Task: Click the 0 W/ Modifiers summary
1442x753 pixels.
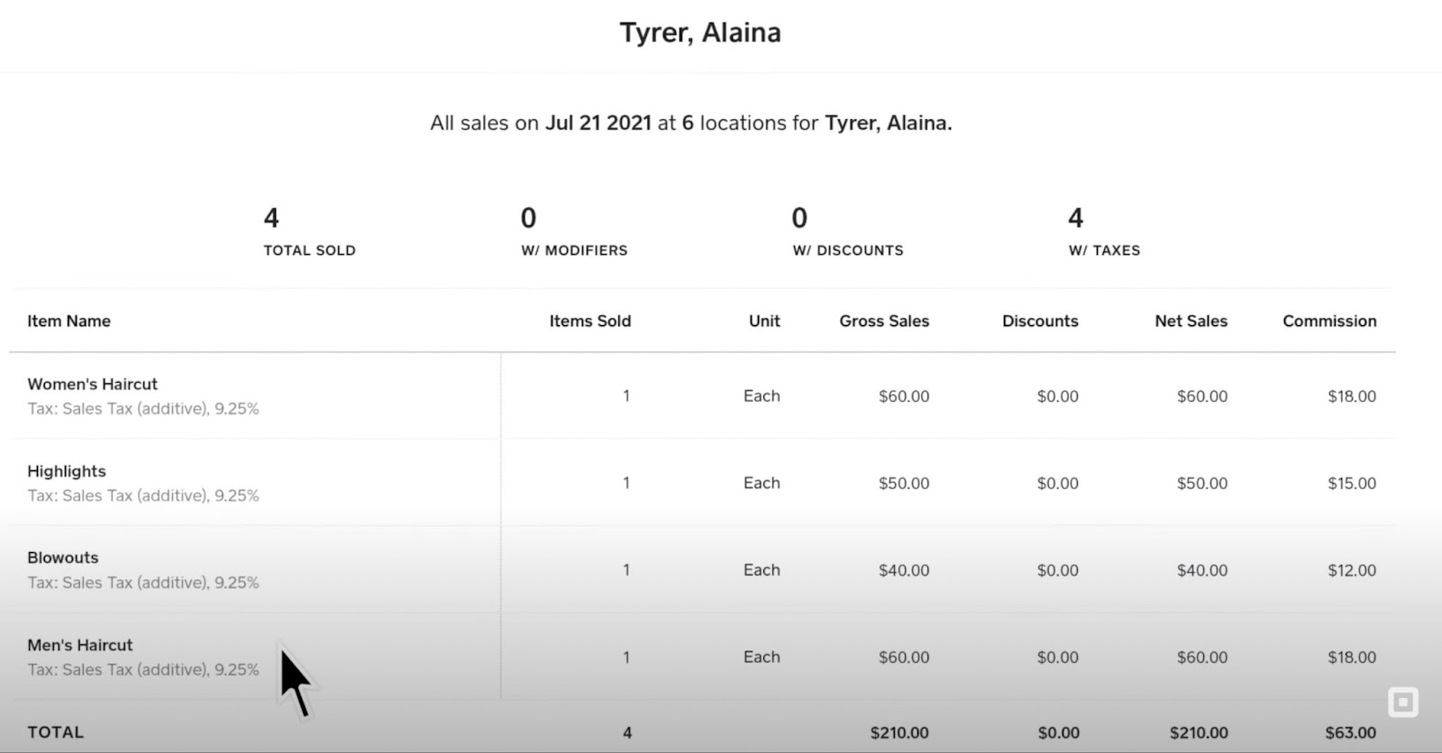Action: point(574,231)
